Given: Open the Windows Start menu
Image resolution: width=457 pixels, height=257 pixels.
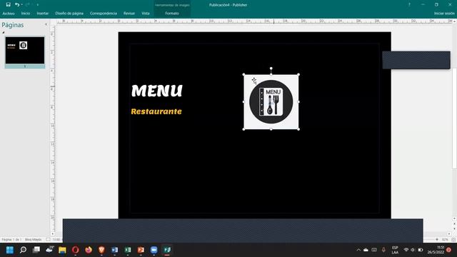Looking at the screenshot, I should [10, 250].
